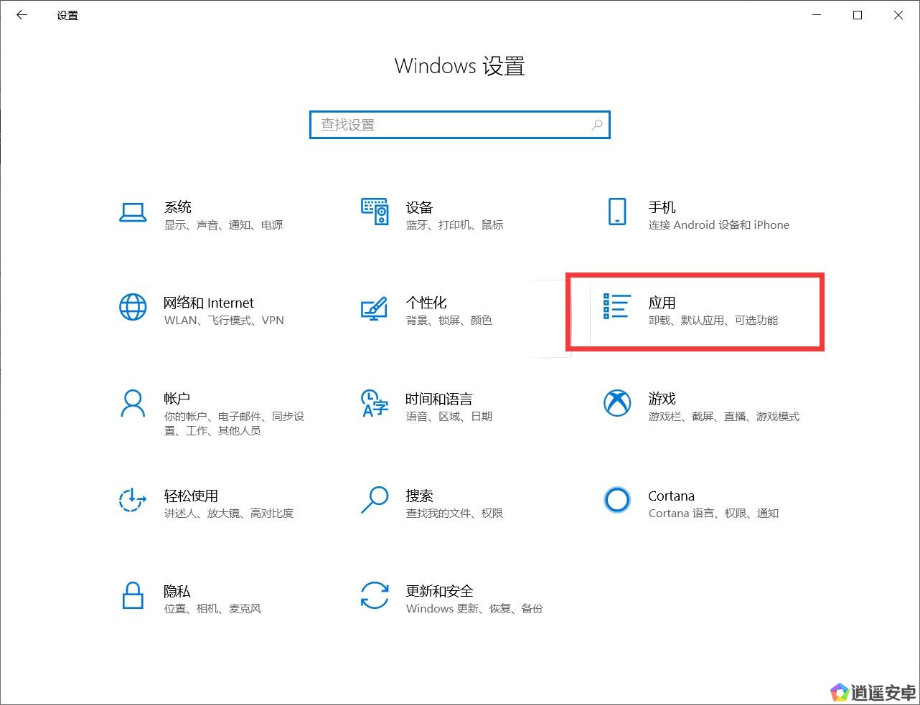Open the Search (搜索) magnifier category icon
Screen dimensions: 920x705
(374, 500)
